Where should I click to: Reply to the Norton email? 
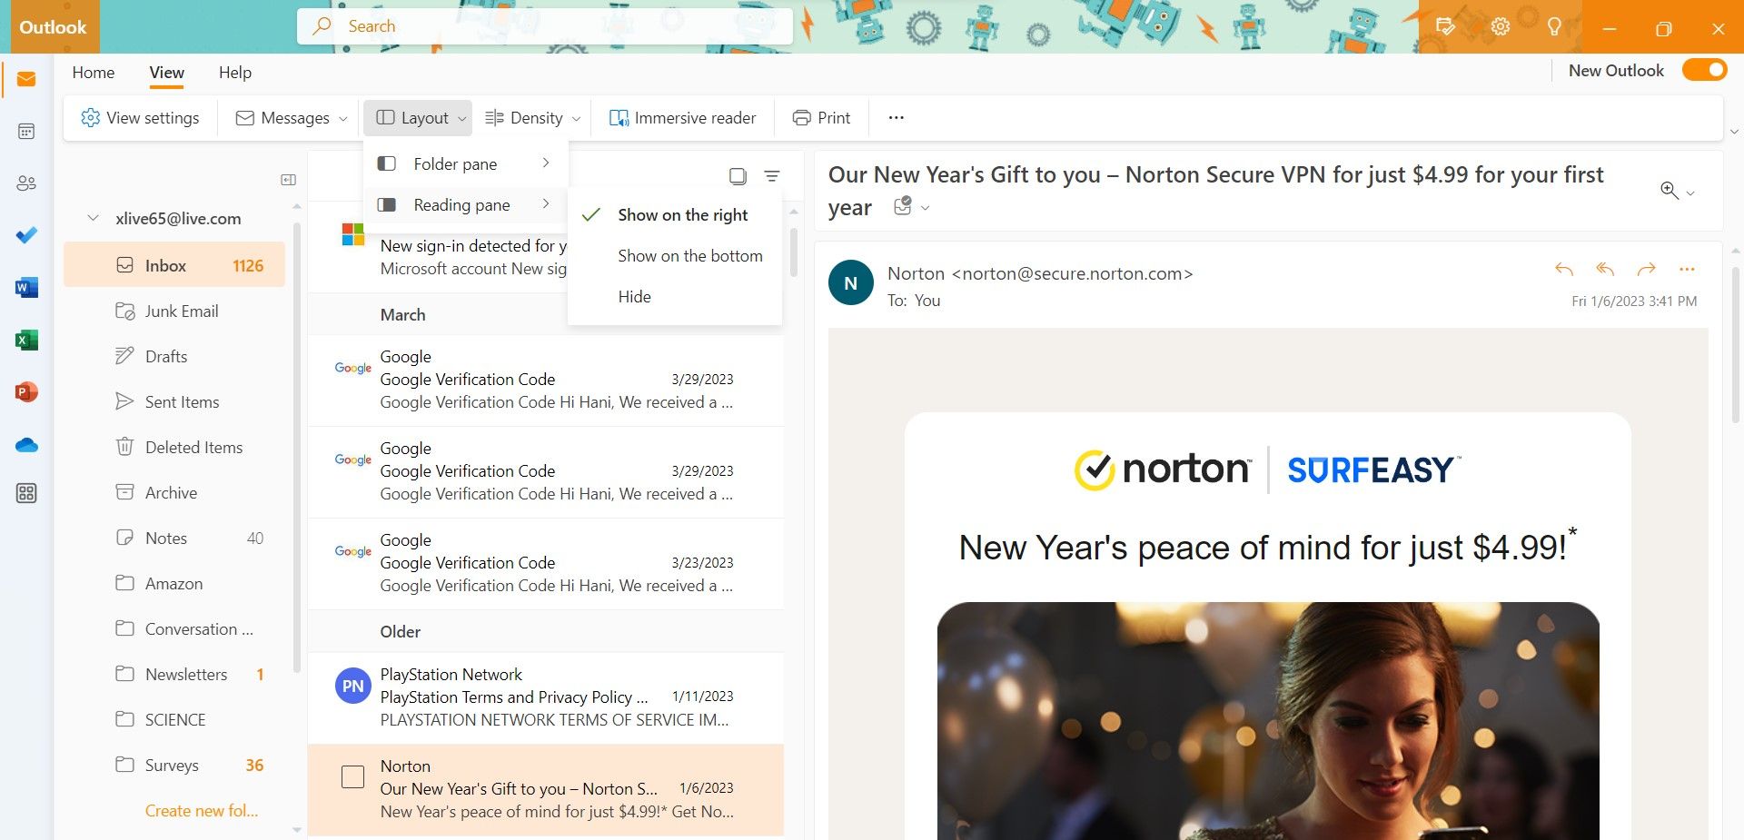(1563, 269)
